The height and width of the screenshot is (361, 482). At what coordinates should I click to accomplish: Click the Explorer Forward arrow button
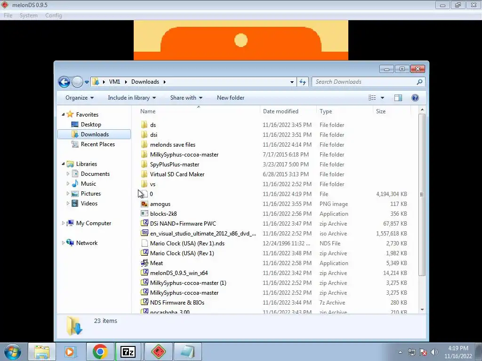[x=77, y=82]
